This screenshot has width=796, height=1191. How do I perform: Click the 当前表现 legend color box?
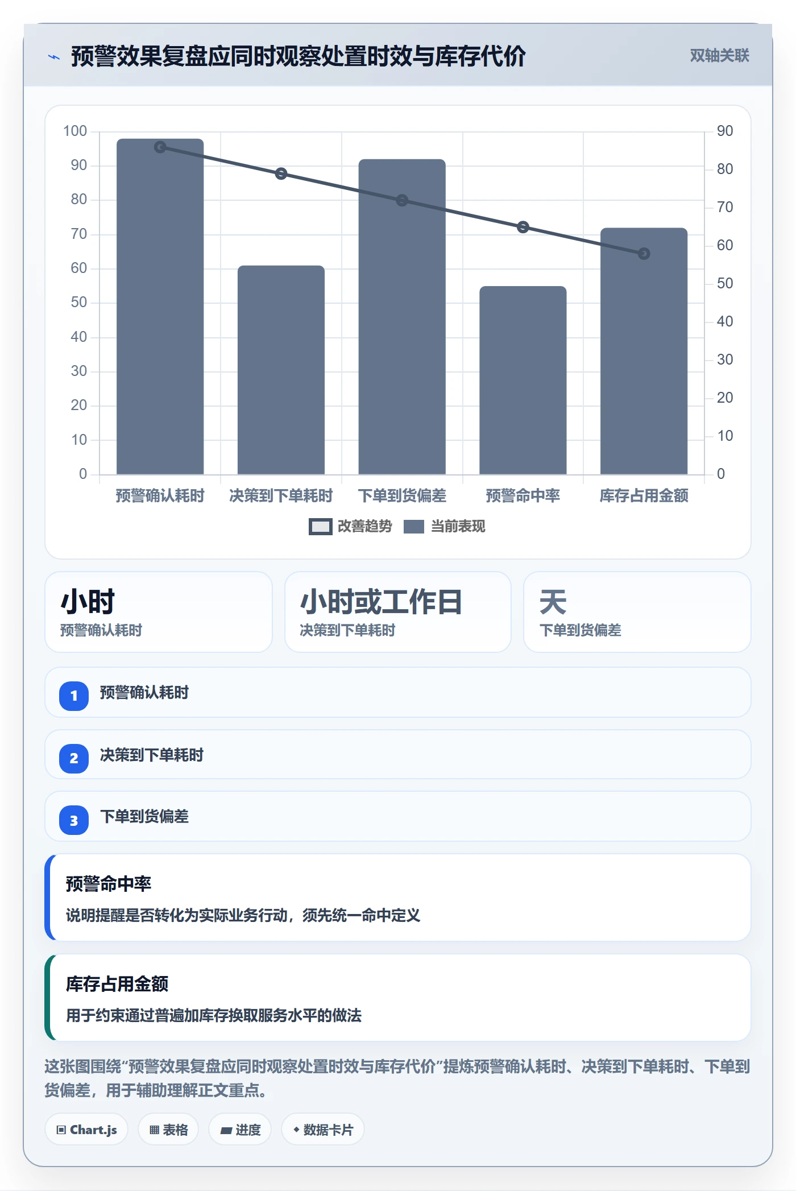414,527
